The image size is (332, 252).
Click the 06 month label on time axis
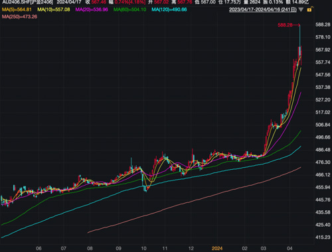(x=39, y=249)
